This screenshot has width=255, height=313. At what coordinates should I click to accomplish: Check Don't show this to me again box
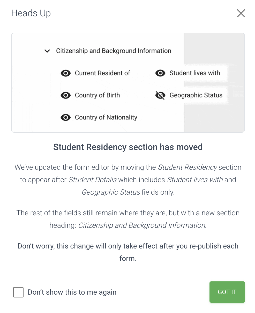coord(18,292)
